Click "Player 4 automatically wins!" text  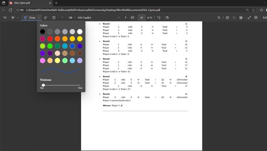pyautogui.click(x=117, y=100)
